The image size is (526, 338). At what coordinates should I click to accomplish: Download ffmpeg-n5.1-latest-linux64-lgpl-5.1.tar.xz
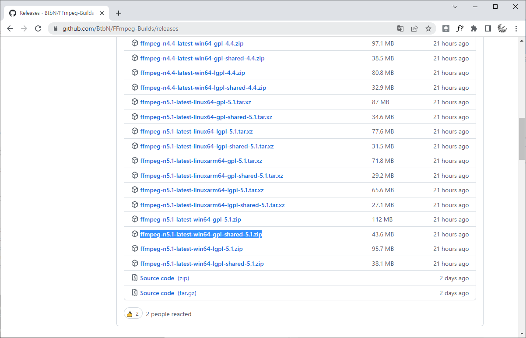(x=196, y=131)
